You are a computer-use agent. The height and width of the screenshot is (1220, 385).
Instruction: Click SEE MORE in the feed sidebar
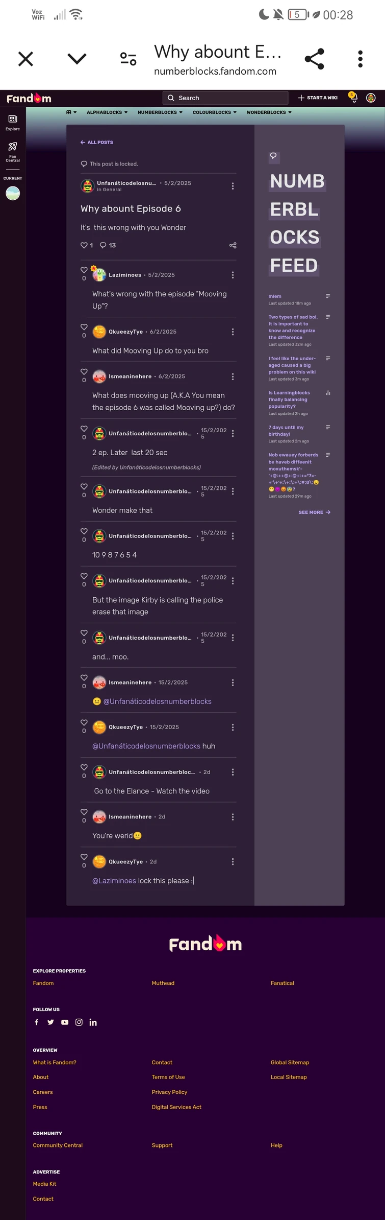click(315, 512)
